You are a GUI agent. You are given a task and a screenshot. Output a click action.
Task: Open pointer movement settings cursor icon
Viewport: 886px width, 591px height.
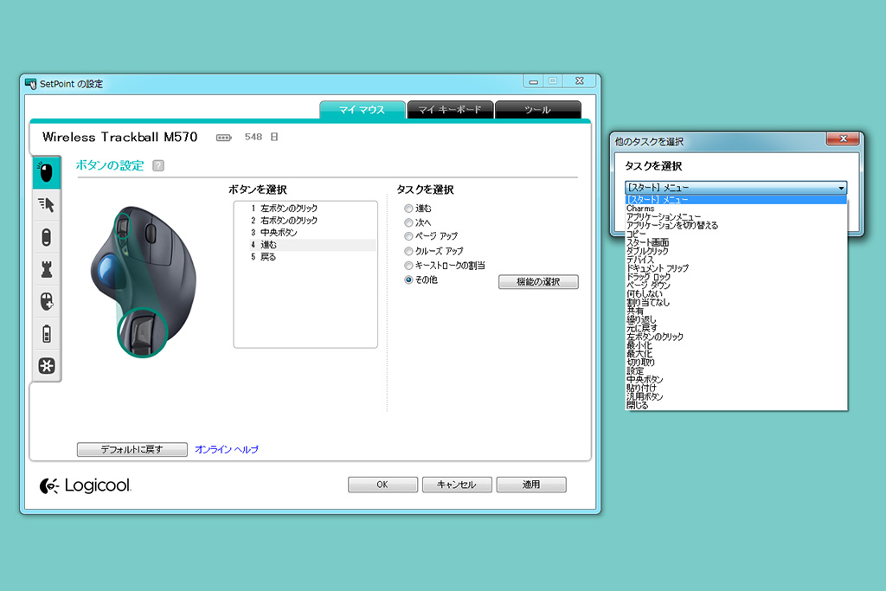tap(47, 204)
